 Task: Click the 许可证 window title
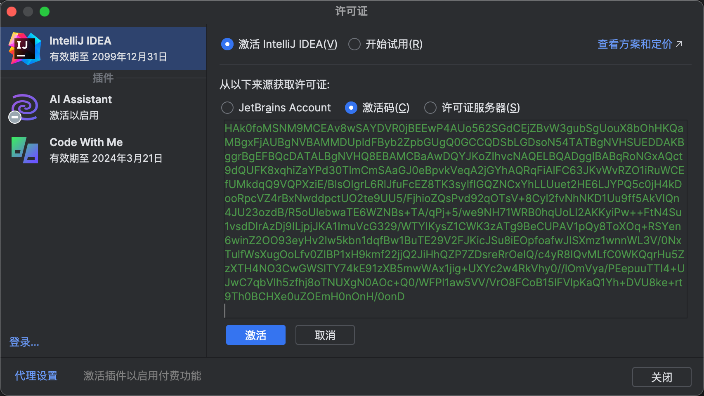coord(352,11)
